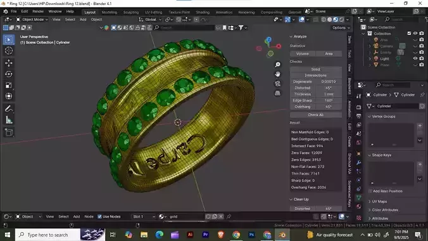The width and height of the screenshot is (428, 241).
Task: Adjust the Degenerate threshold value field
Action: pyautogui.click(x=329, y=82)
